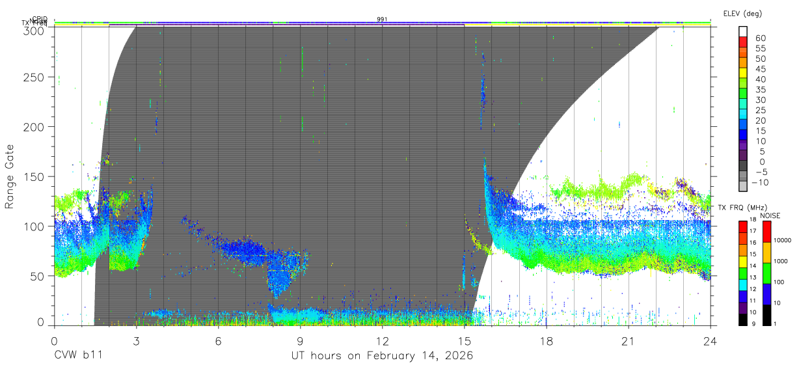The image size is (799, 369).
Task: Click the 991 CPID label at top
Action: [x=382, y=20]
